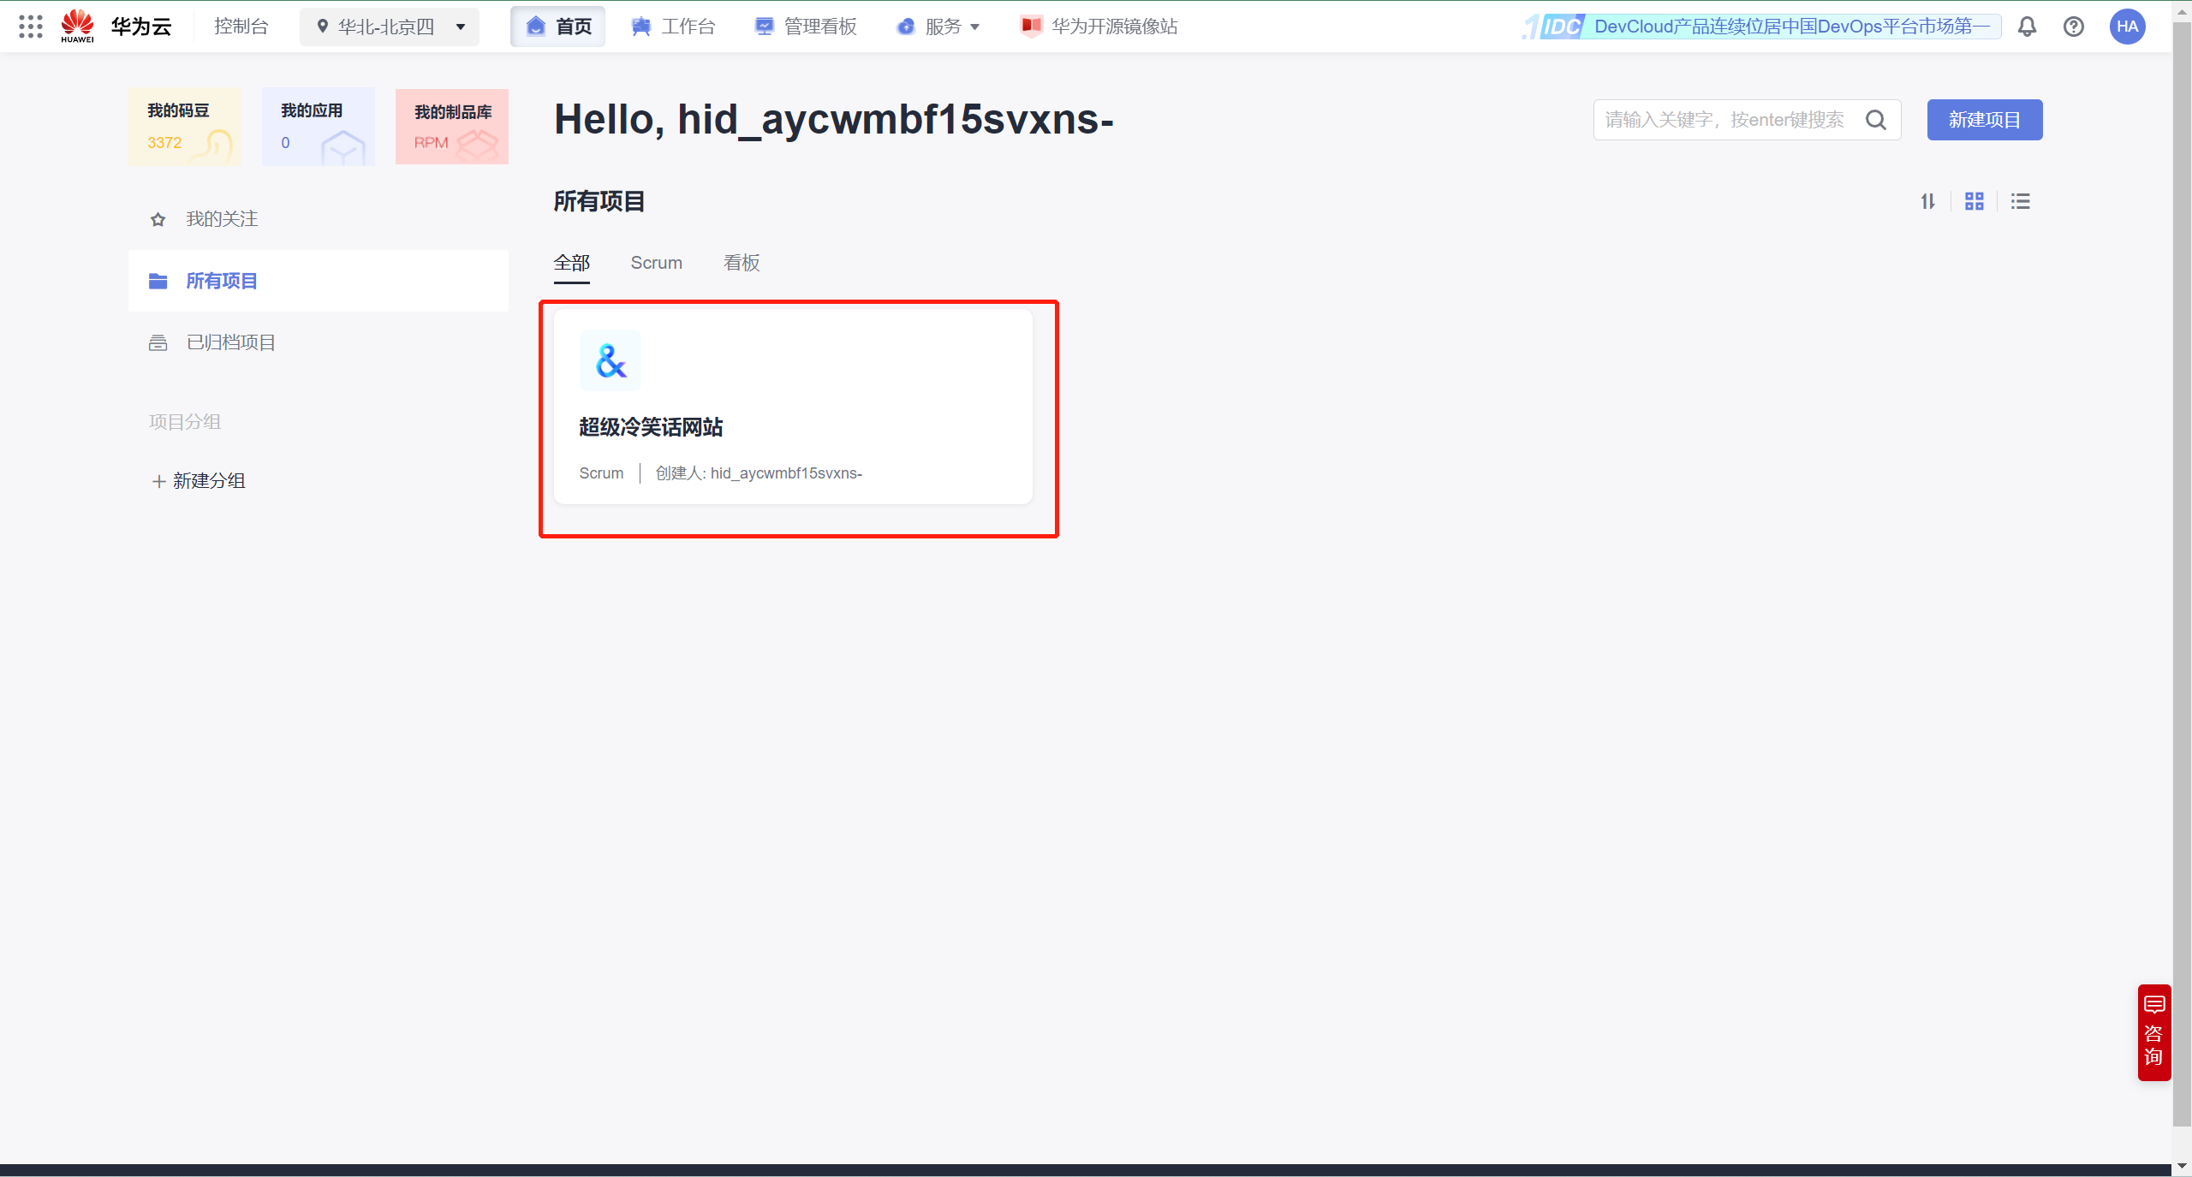
Task: Open the 我的应用 card
Action: coord(319,127)
